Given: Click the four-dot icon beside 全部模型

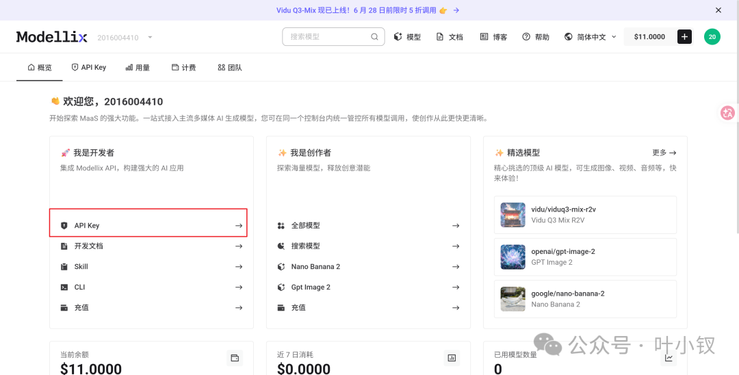Looking at the screenshot, I should click(x=281, y=226).
